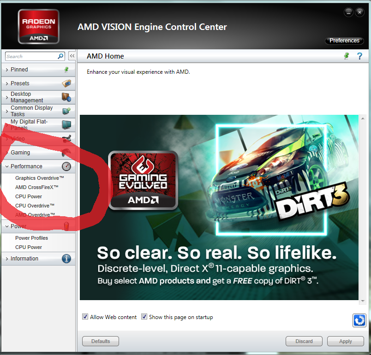This screenshot has width=371, height=355.
Task: Toggle the Allow Web content checkbox
Action: click(x=85, y=316)
